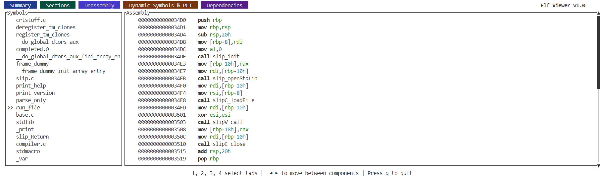Image resolution: width=600 pixels, height=176 pixels.
Task: Select the Deassembly tab
Action: click(99, 5)
